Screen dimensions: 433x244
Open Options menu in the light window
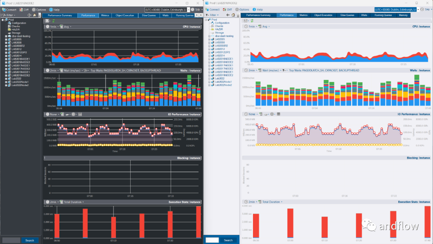(242, 9)
